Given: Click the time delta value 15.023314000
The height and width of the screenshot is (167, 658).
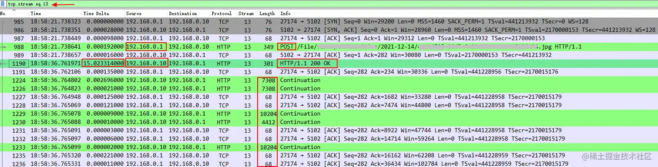Looking at the screenshot, I should coord(103,63).
